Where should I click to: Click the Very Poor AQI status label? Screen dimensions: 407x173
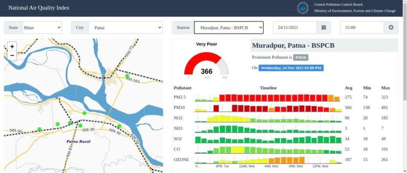pyautogui.click(x=206, y=45)
